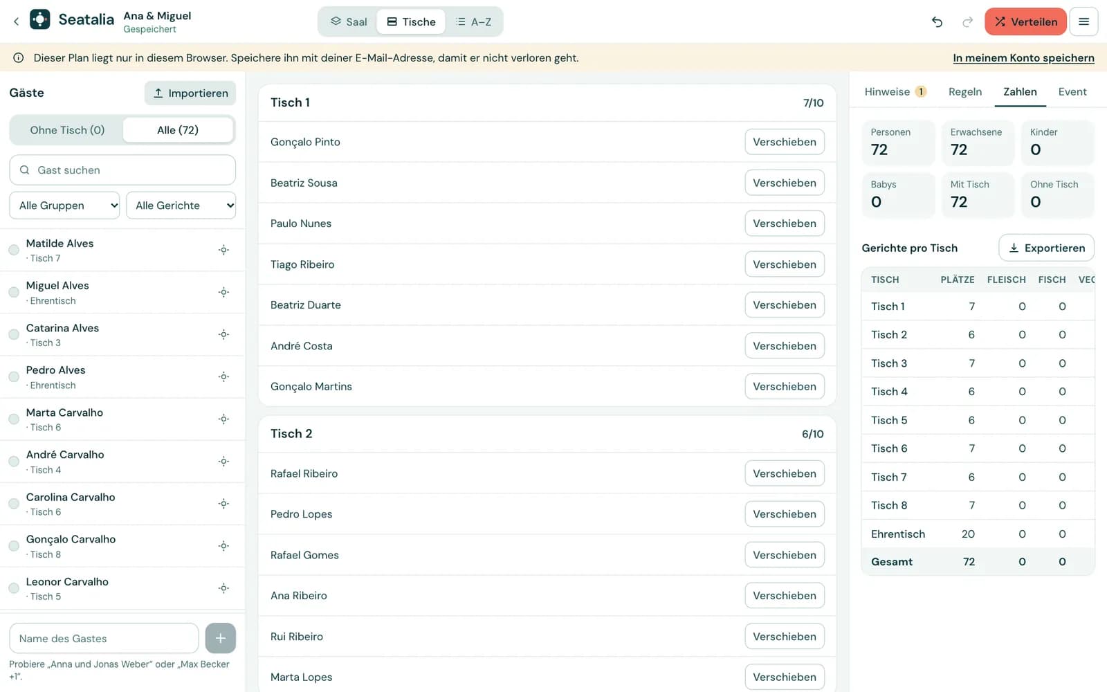The image size is (1107, 692).
Task: Click the Verteilen button
Action: tap(1026, 21)
